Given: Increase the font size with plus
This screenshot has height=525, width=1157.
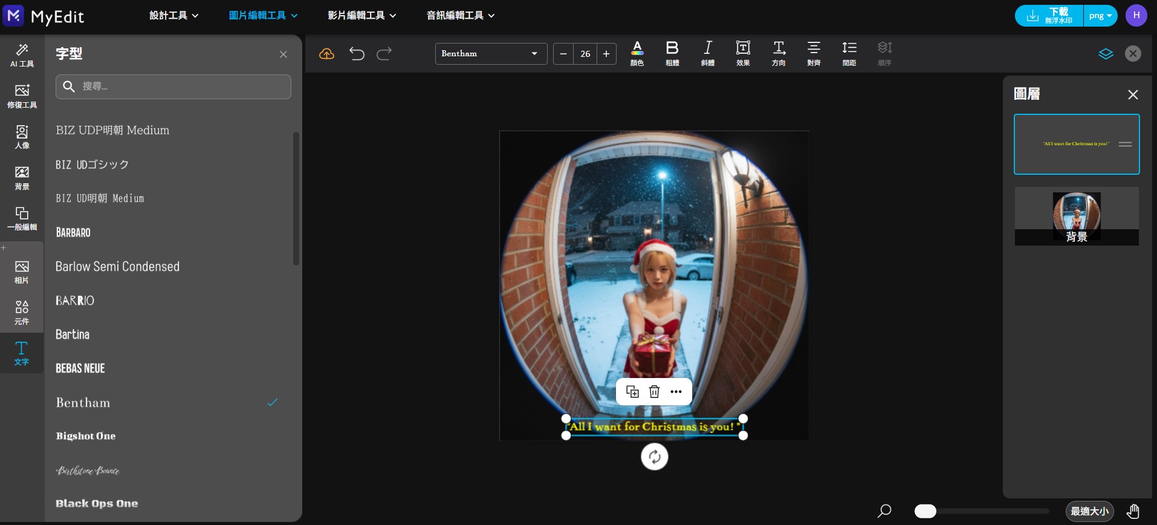Looking at the screenshot, I should click(x=606, y=54).
